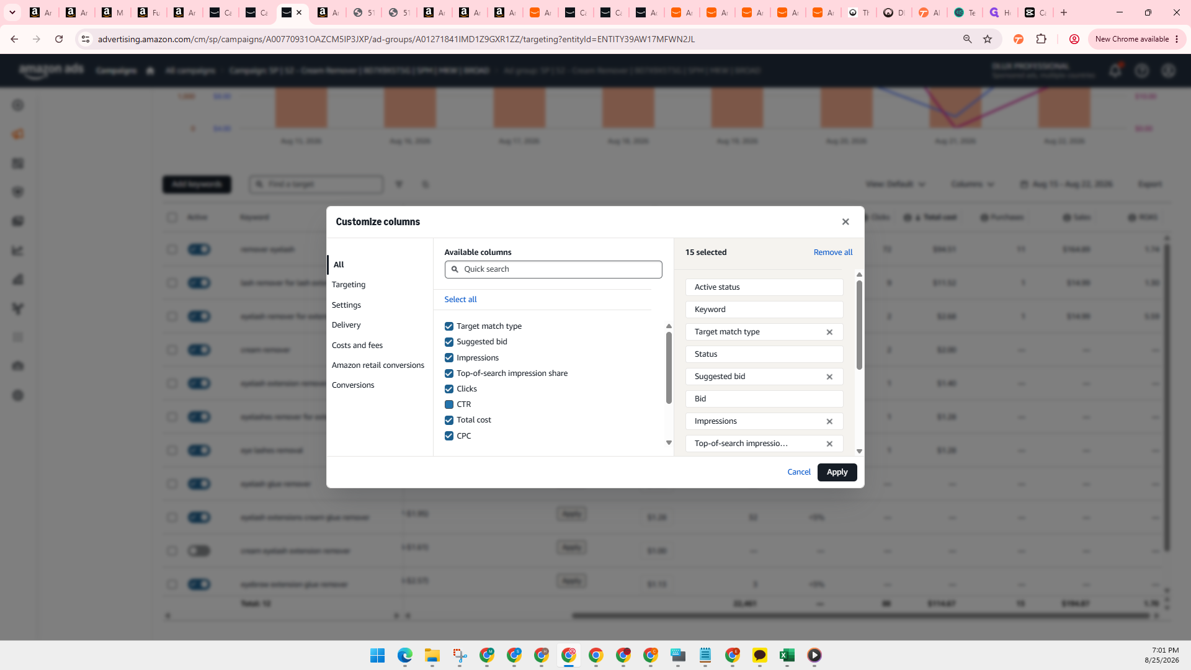This screenshot has width=1191, height=670.
Task: Click New Chrome available button
Action: point(1136,39)
